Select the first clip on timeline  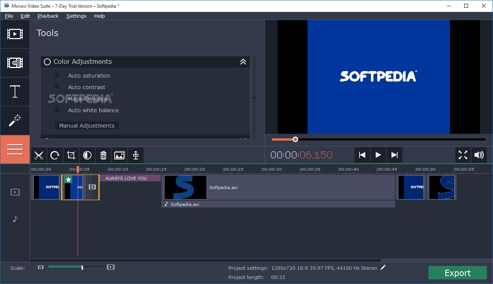tap(45, 187)
